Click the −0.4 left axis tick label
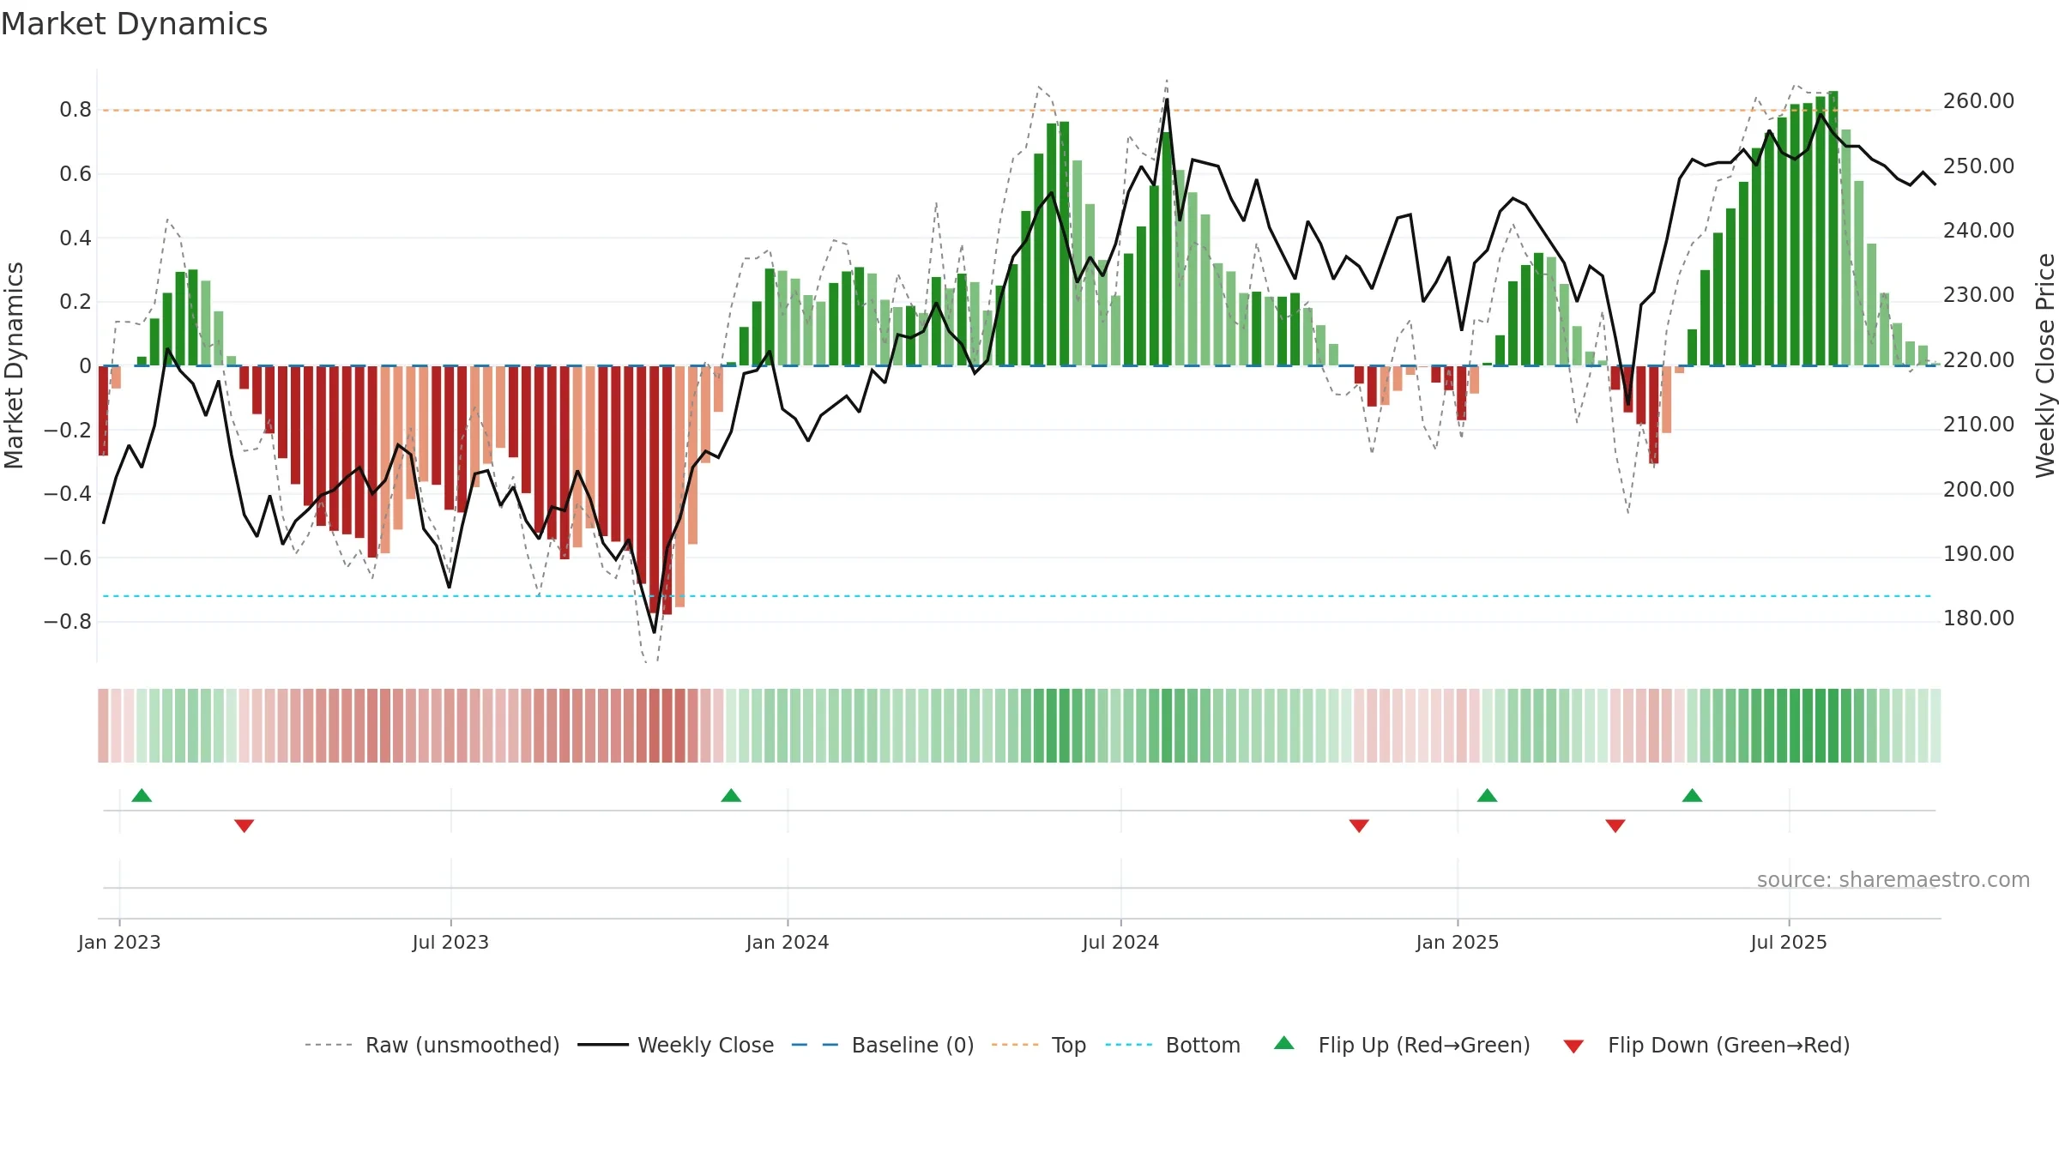 (x=68, y=493)
